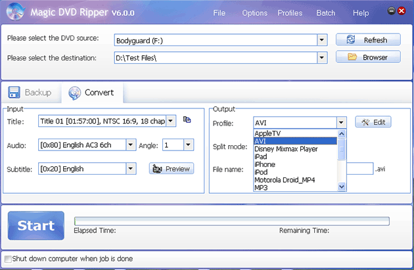Open the File menu
This screenshot has width=414, height=270.
(x=219, y=13)
